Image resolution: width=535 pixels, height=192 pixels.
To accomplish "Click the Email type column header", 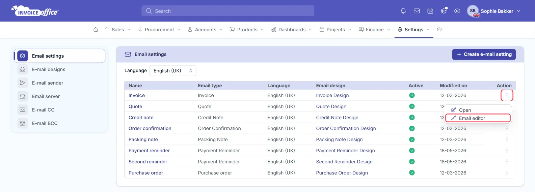I will 210,86.
